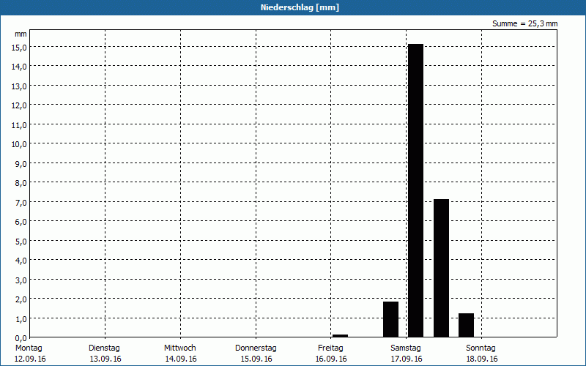Click the 7 mm precipitation bar
Viewport: 586px width, 366px height.
point(441,268)
